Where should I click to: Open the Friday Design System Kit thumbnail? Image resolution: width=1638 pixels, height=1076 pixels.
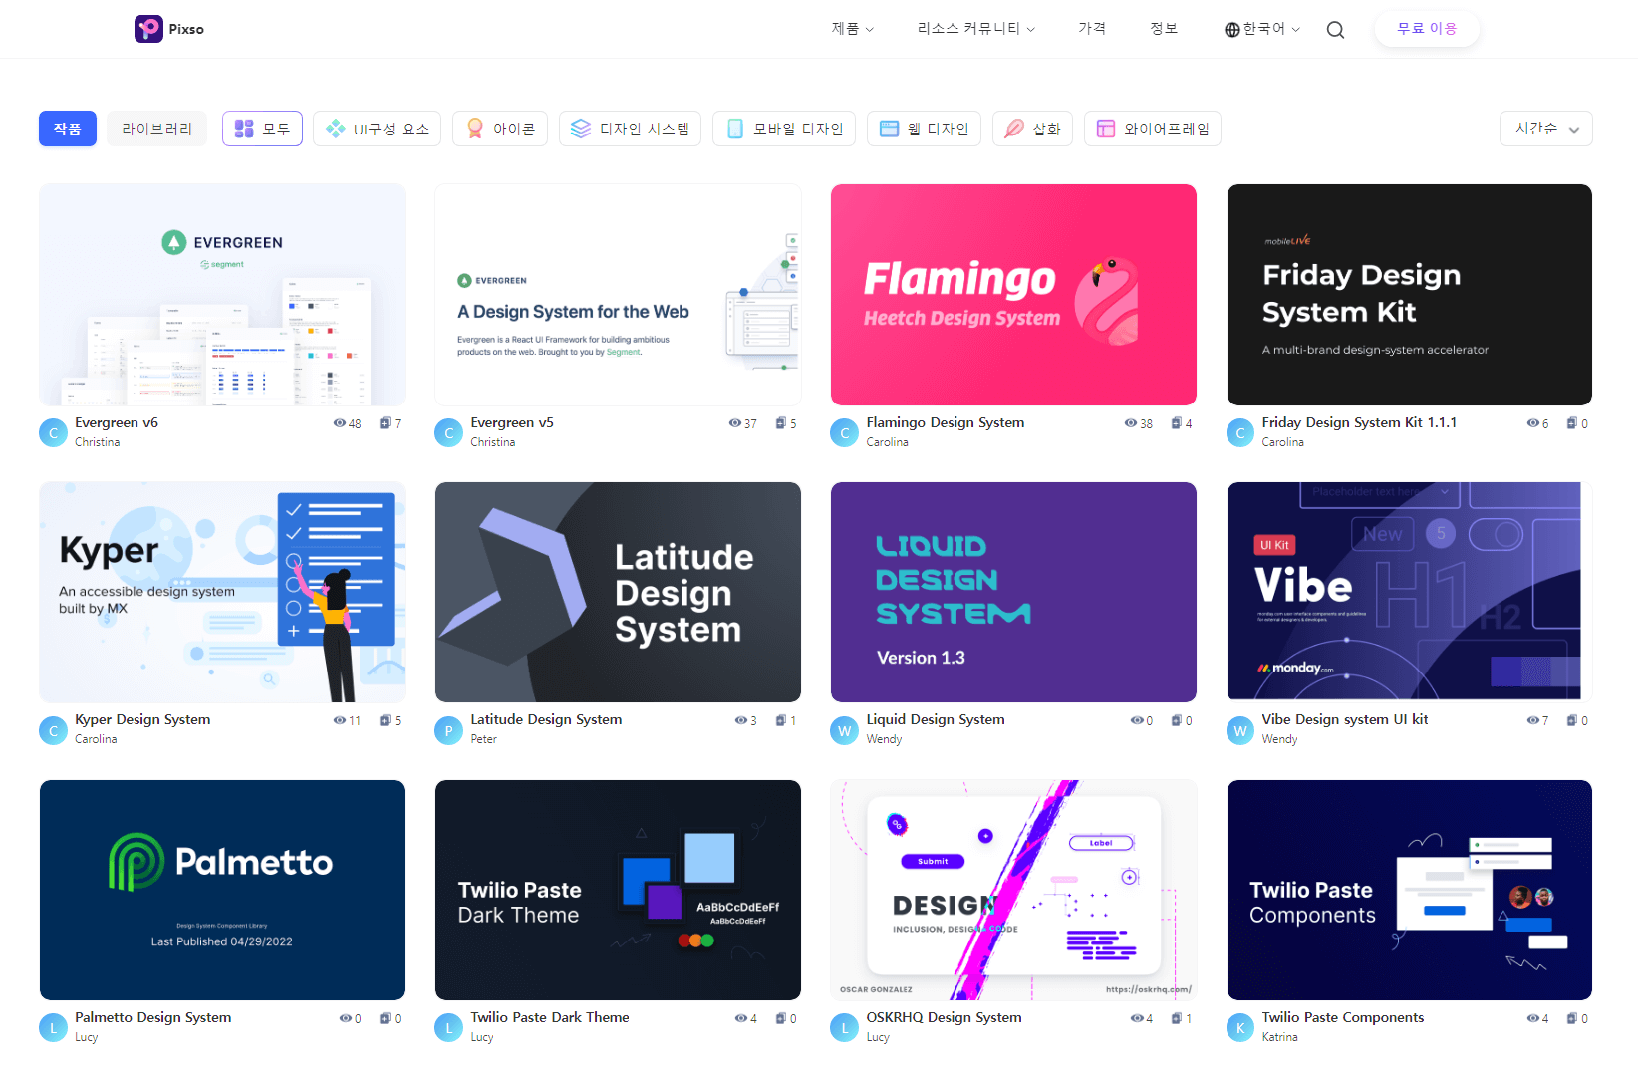pos(1410,295)
